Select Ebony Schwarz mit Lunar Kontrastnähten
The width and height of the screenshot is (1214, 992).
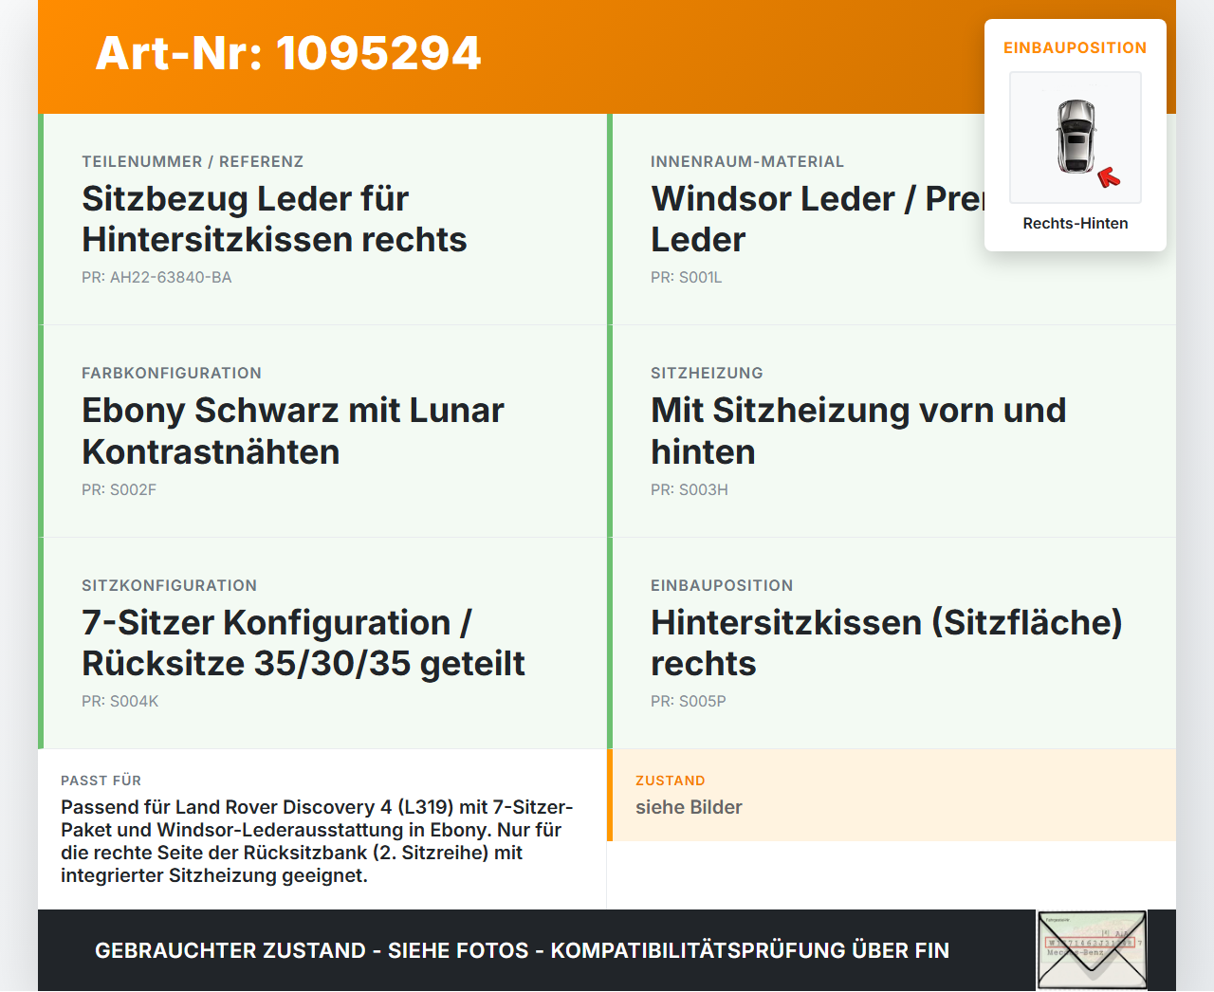[x=293, y=431]
